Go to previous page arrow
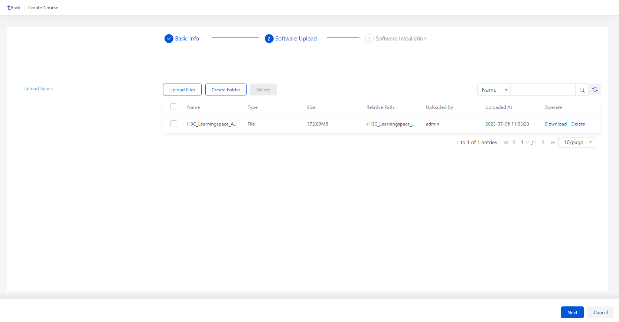 (514, 142)
